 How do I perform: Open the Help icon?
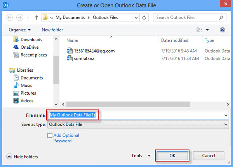(222, 30)
